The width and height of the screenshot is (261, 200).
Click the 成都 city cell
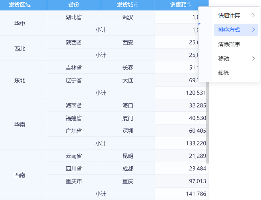pos(128,168)
